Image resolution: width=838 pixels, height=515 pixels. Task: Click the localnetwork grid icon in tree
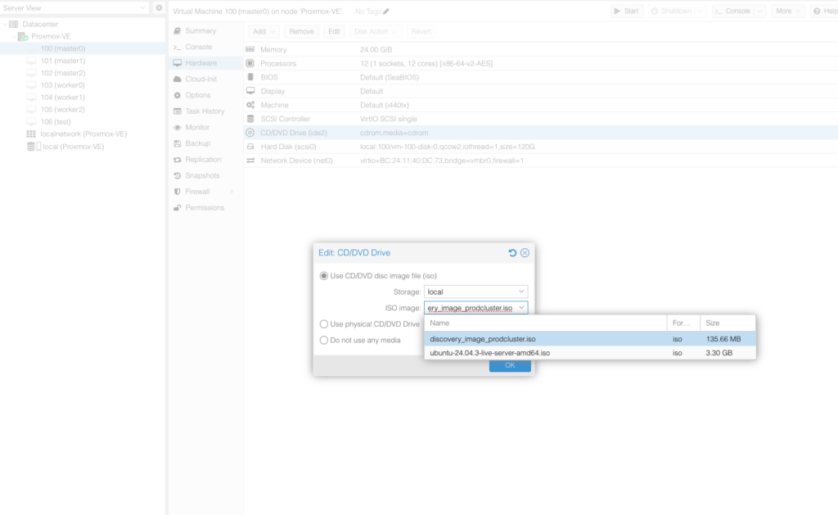tap(32, 134)
